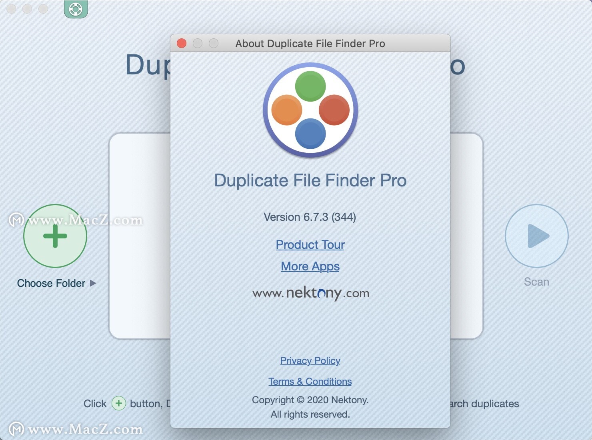Screen dimensions: 592x440
Task: Open Terms & Conditions link
Action: click(x=310, y=382)
